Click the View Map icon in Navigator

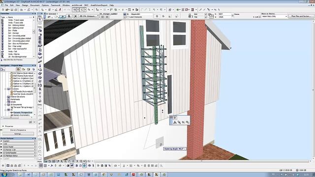coord(24,69)
